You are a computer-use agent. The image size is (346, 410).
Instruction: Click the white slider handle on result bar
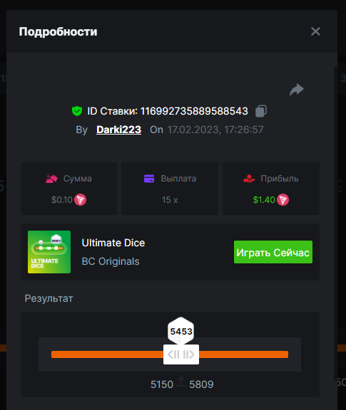click(181, 354)
